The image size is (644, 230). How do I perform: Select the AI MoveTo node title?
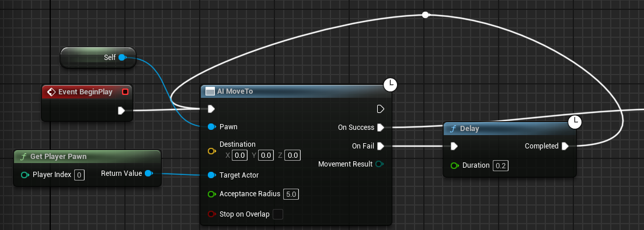(235, 91)
